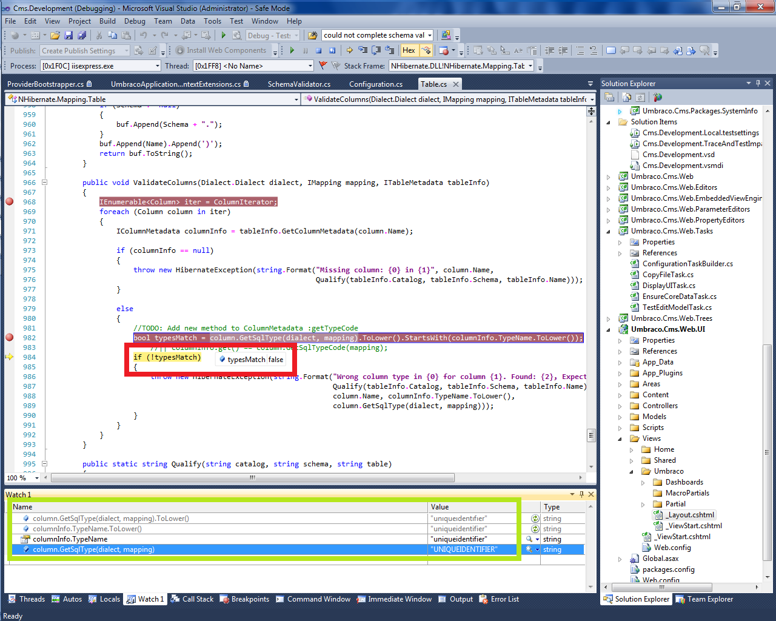
Task: Open the NHibernate.Mapping.Table class dropdown
Action: pyautogui.click(x=296, y=99)
